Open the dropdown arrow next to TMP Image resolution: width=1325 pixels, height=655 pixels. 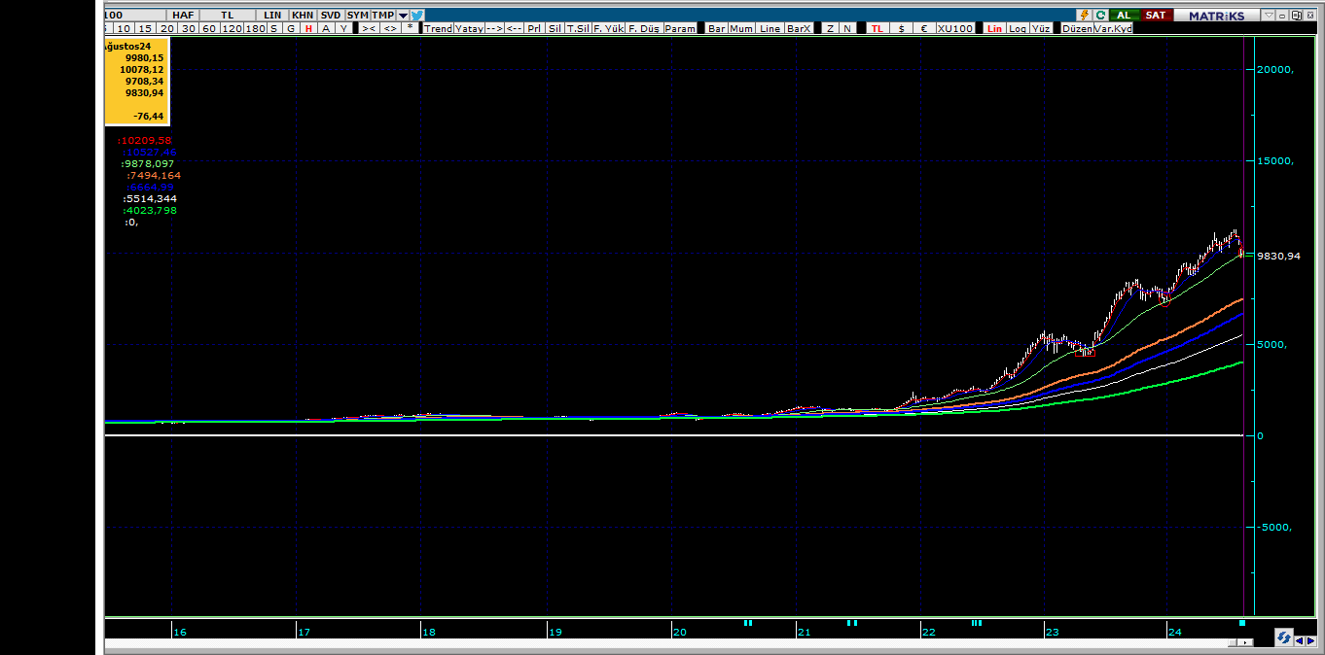click(x=403, y=16)
